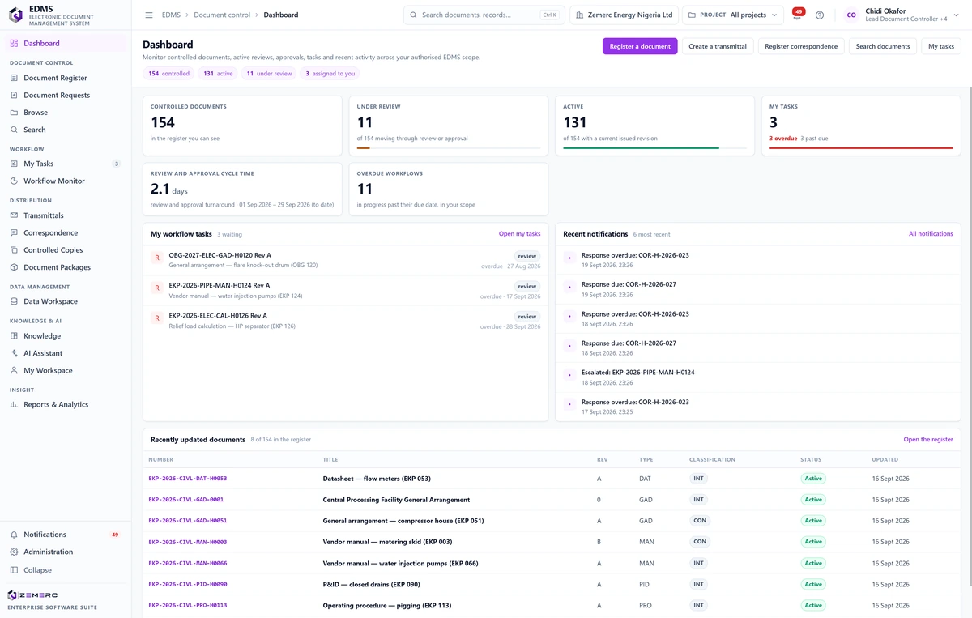Click the Data Workspace database icon

pos(14,301)
